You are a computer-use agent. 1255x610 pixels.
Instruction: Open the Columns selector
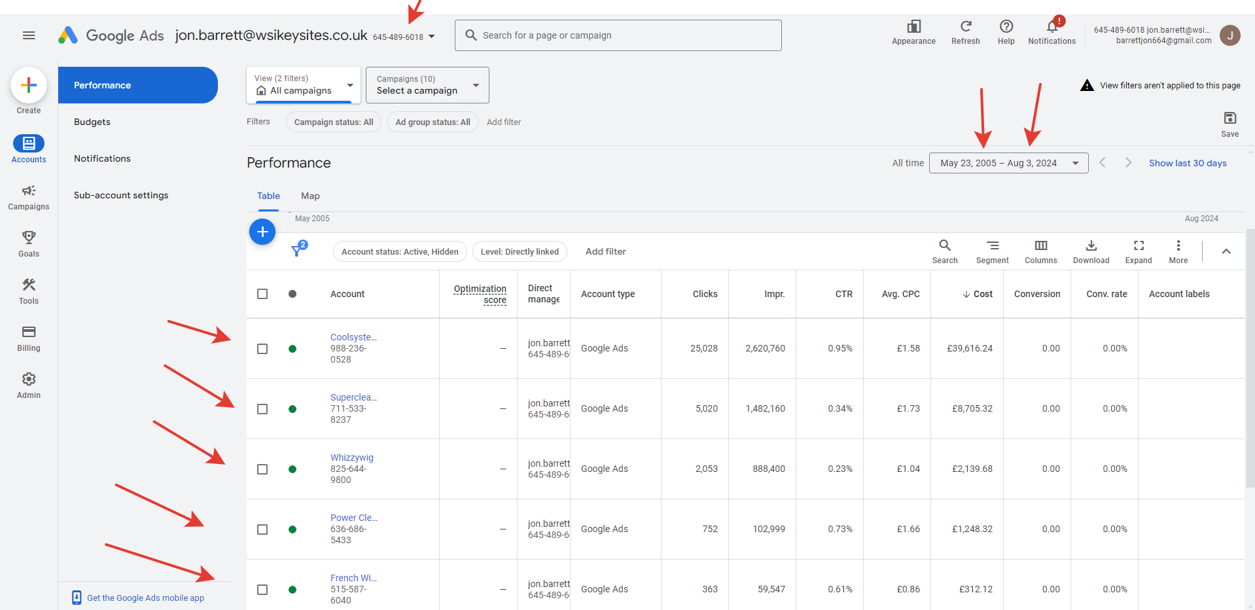1041,245
